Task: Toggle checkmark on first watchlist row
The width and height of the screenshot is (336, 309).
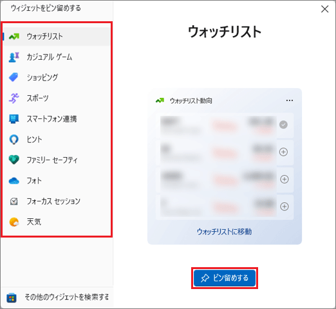Action: (x=283, y=125)
